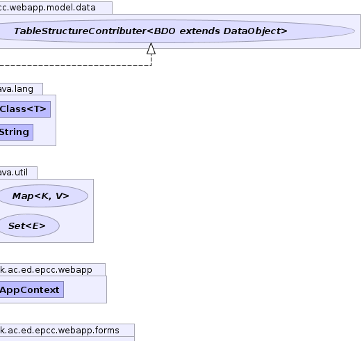Select the java.util package tab label
The height and width of the screenshot is (341, 362).
(19, 173)
